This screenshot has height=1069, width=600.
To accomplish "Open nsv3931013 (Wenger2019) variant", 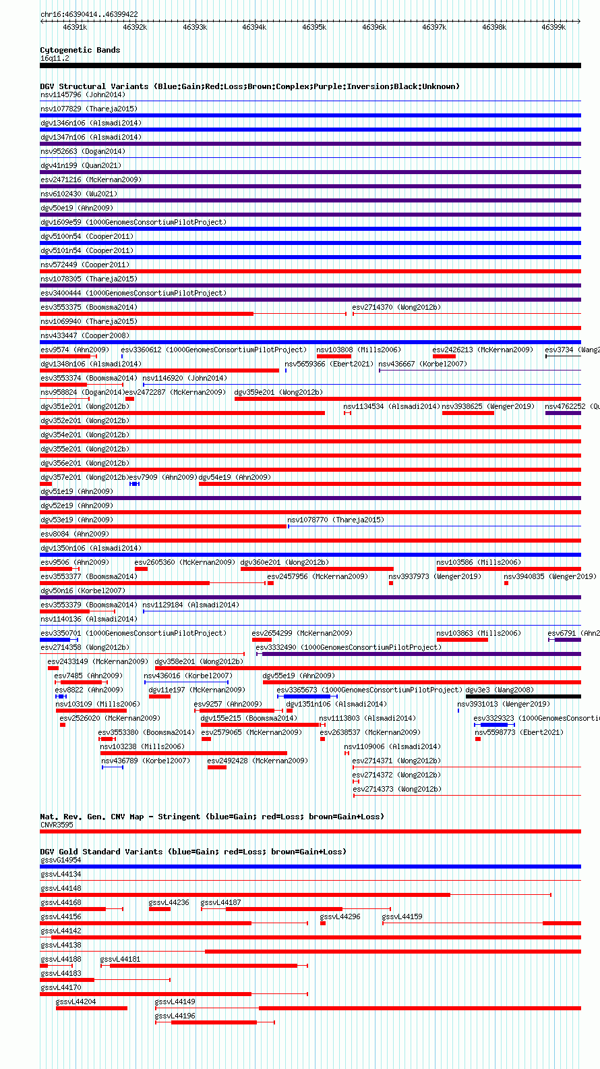I will (504, 704).
